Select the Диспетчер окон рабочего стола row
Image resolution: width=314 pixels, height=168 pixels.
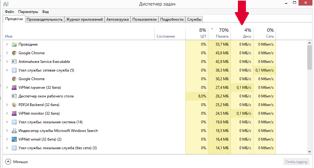coord(140,96)
